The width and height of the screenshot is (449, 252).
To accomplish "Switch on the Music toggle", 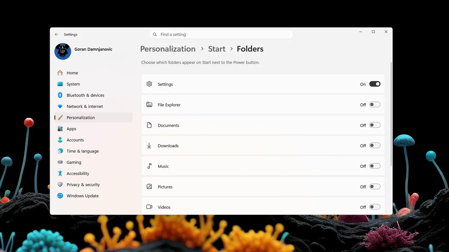I will point(375,166).
